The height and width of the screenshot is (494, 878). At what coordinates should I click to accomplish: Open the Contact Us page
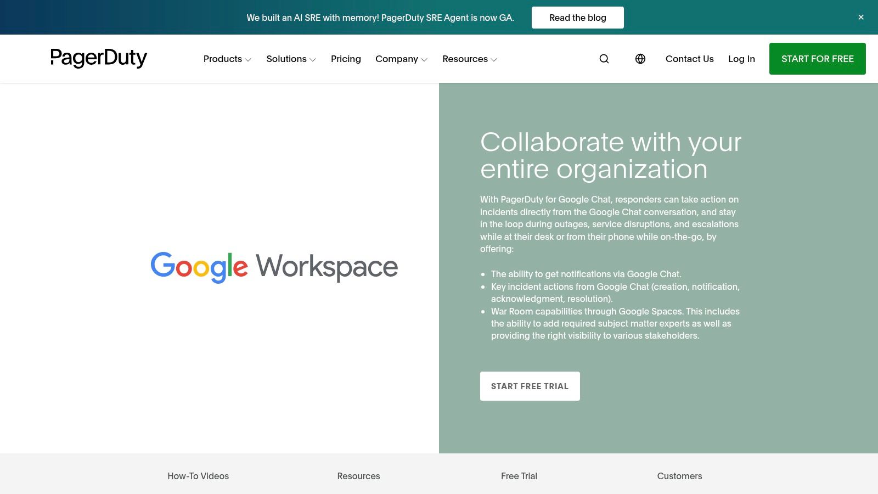pyautogui.click(x=689, y=59)
